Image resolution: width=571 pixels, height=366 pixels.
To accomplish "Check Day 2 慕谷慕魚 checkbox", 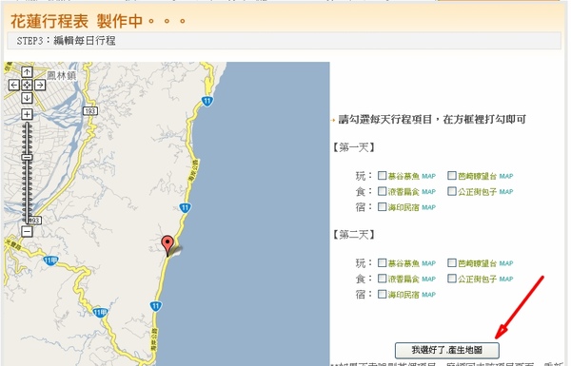I will pyautogui.click(x=382, y=262).
